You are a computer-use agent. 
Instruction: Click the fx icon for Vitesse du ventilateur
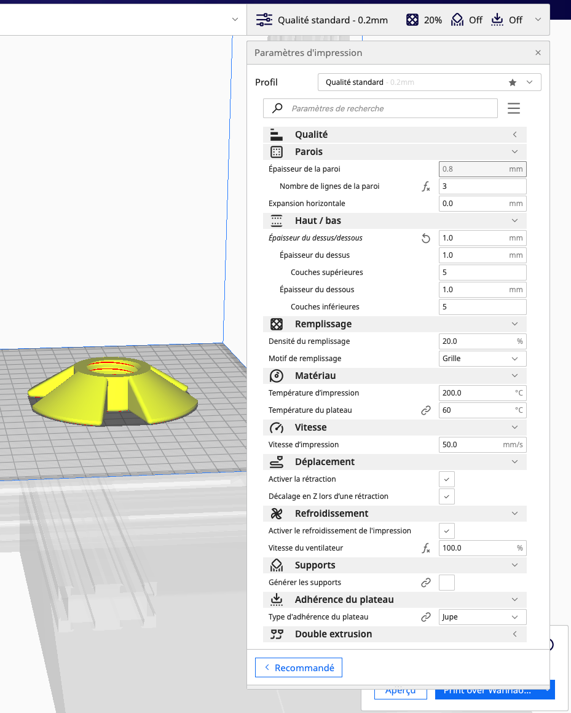pos(426,548)
